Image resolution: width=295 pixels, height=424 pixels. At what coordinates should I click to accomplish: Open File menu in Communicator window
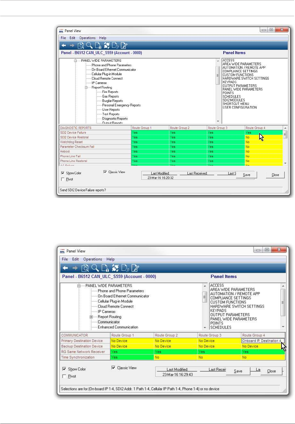(x=65, y=259)
